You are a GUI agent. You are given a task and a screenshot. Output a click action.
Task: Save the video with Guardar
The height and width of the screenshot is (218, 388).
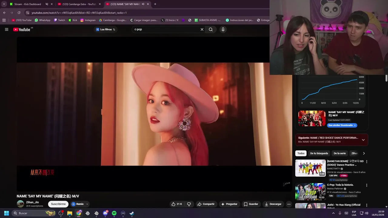click(251, 204)
